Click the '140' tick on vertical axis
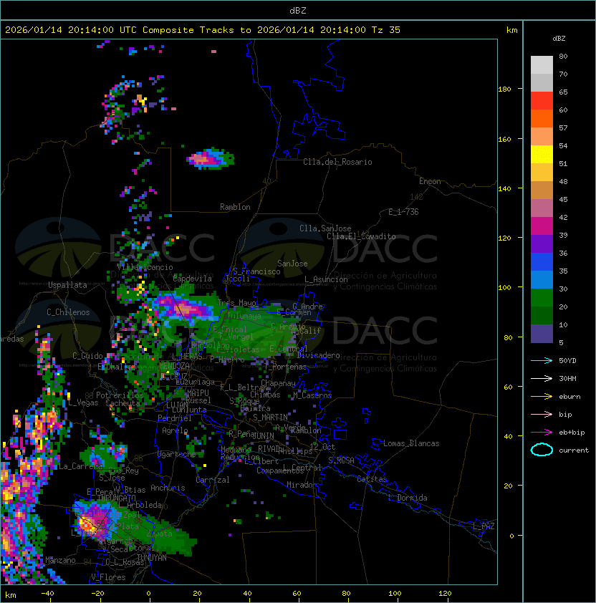 (x=504, y=189)
